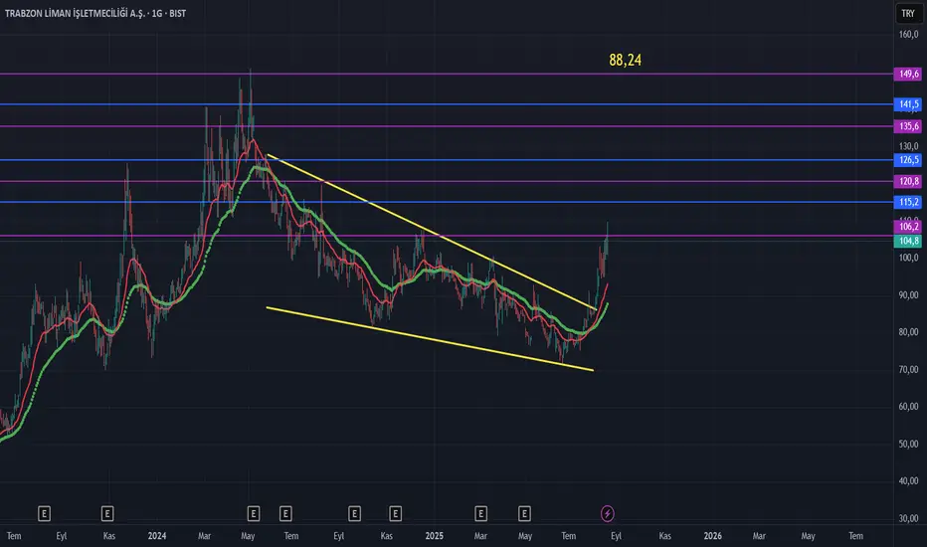This screenshot has width=927, height=547.
Task: Click the 160,0 price scale value
Action: [x=909, y=34]
